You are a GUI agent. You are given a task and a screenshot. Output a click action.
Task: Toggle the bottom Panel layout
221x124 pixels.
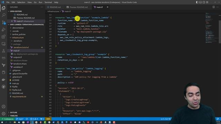coord(200,2)
